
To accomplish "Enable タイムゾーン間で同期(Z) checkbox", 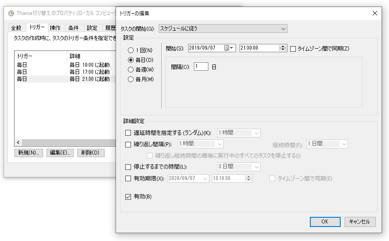I will (293, 49).
